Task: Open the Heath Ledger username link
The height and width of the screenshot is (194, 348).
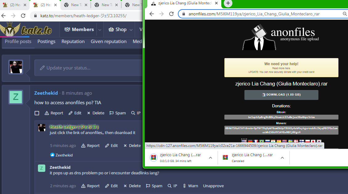Action: tap(74, 127)
